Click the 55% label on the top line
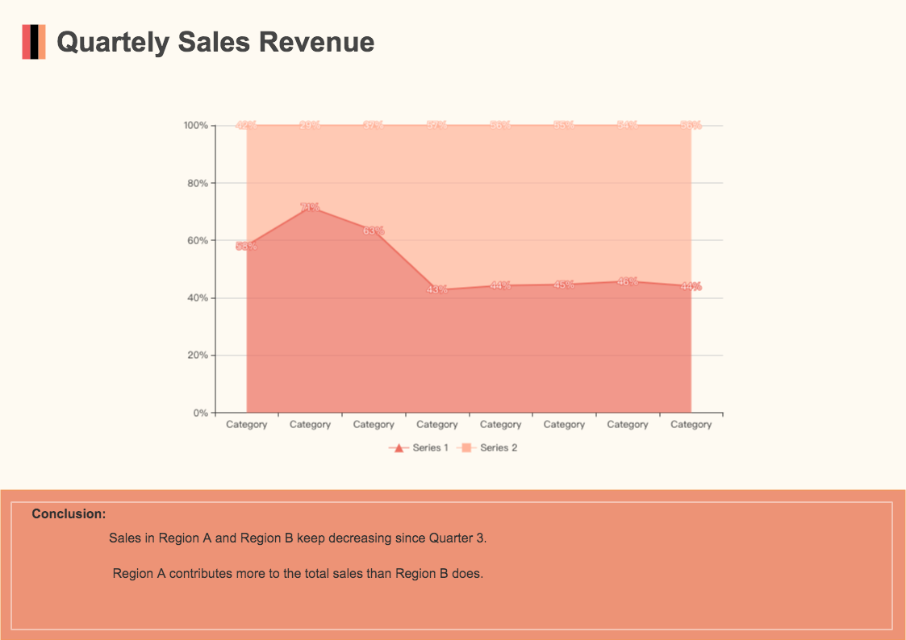This screenshot has width=906, height=640. (x=564, y=125)
